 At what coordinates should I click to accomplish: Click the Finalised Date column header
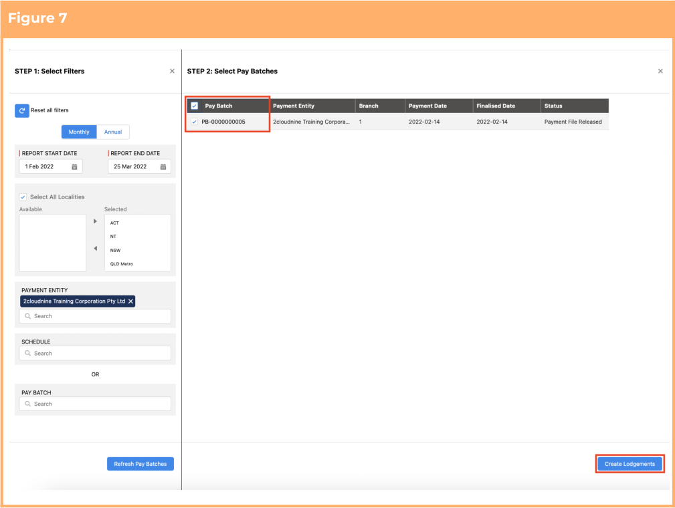496,106
